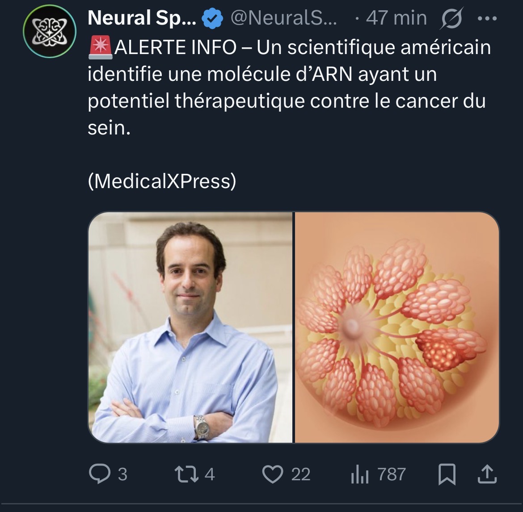Click the Neural Sp display name
Image resolution: width=523 pixels, height=512 pixels.
pyautogui.click(x=141, y=18)
